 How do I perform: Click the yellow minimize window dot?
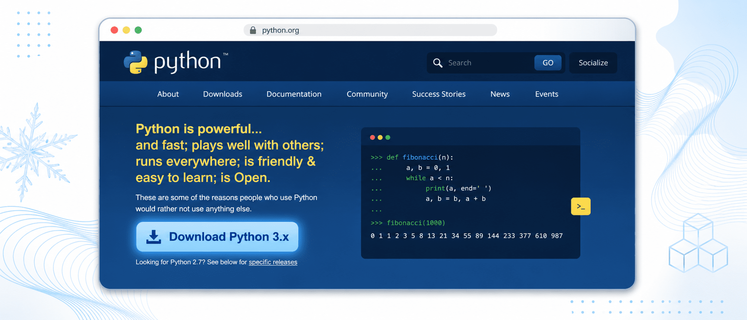coord(126,30)
